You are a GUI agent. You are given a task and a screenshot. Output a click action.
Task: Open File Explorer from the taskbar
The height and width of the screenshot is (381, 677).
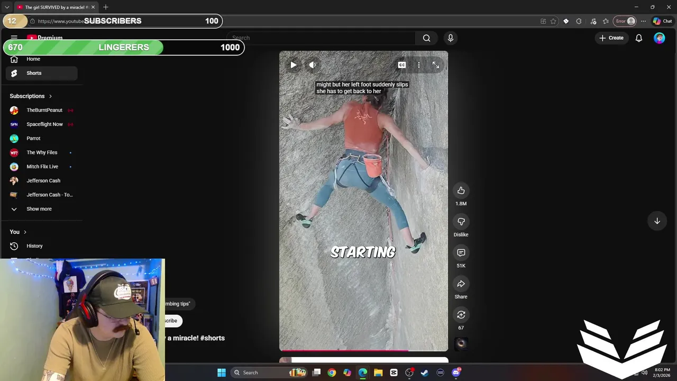click(378, 373)
